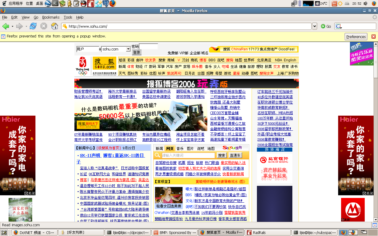378x236 pixels.
Task: Open the green book stack launcher
Action: pyautogui.click(x=62, y=4)
